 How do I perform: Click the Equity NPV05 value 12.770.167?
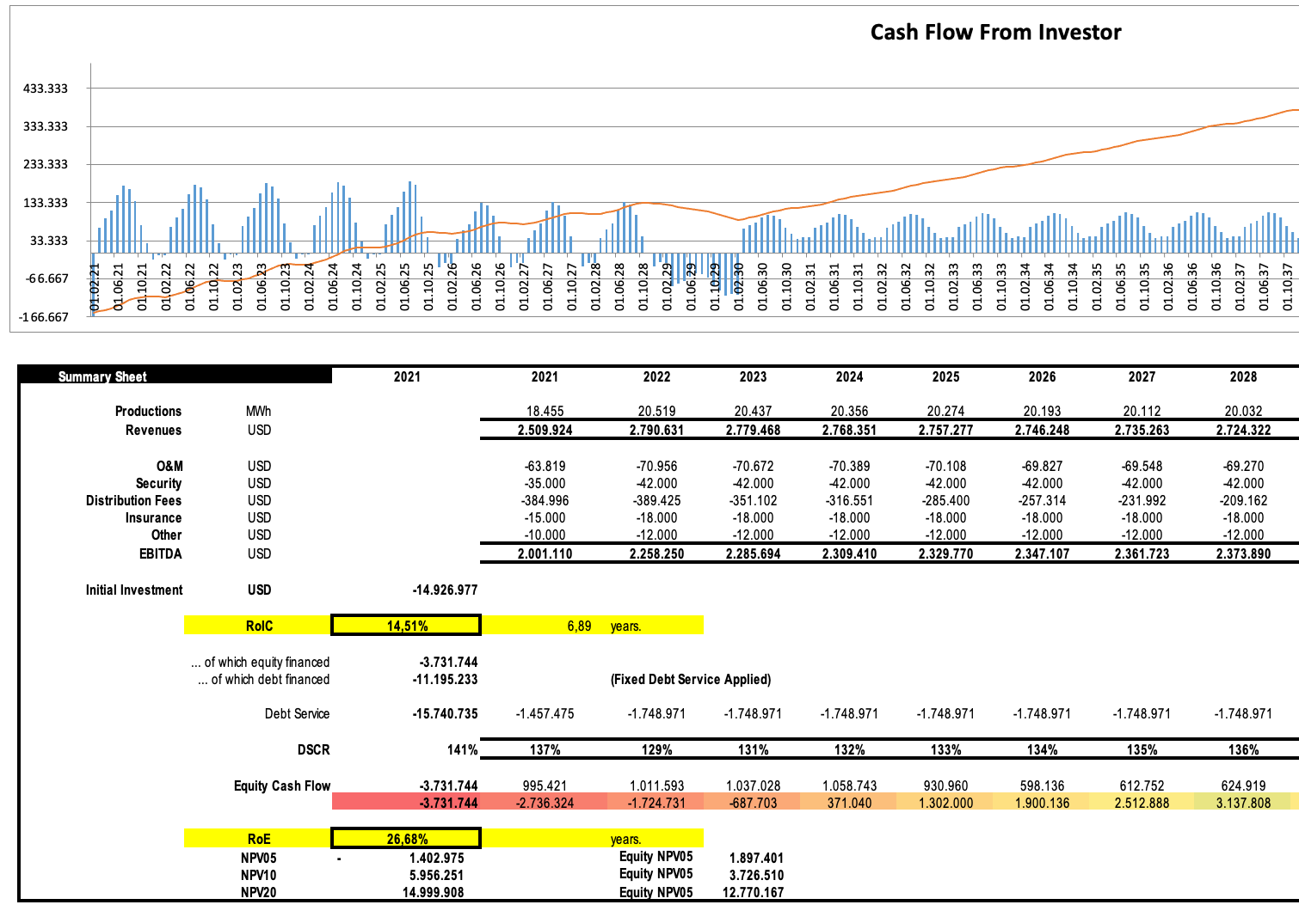click(753, 892)
